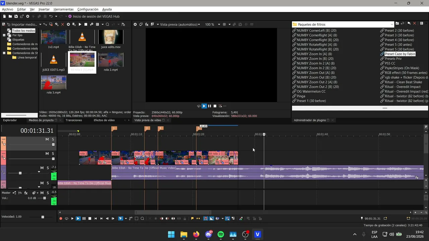Adjust audio track 3 volume slider

[x=20, y=173]
